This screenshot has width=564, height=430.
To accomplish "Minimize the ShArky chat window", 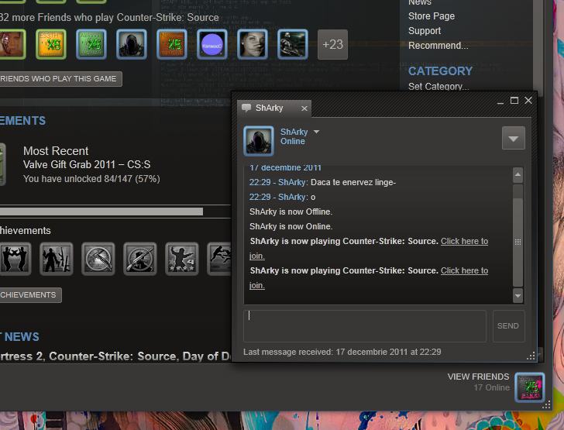I will pyautogui.click(x=500, y=101).
